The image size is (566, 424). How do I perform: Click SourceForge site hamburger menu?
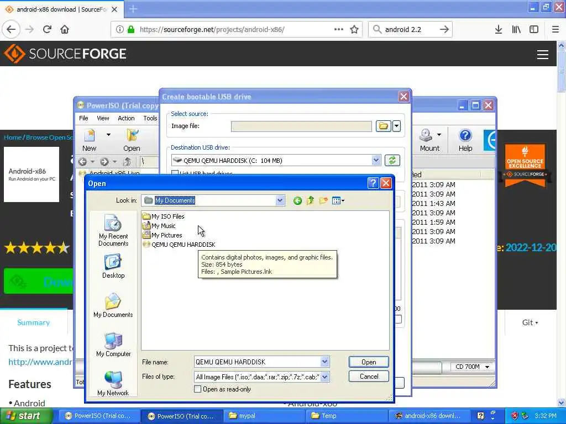click(x=543, y=55)
